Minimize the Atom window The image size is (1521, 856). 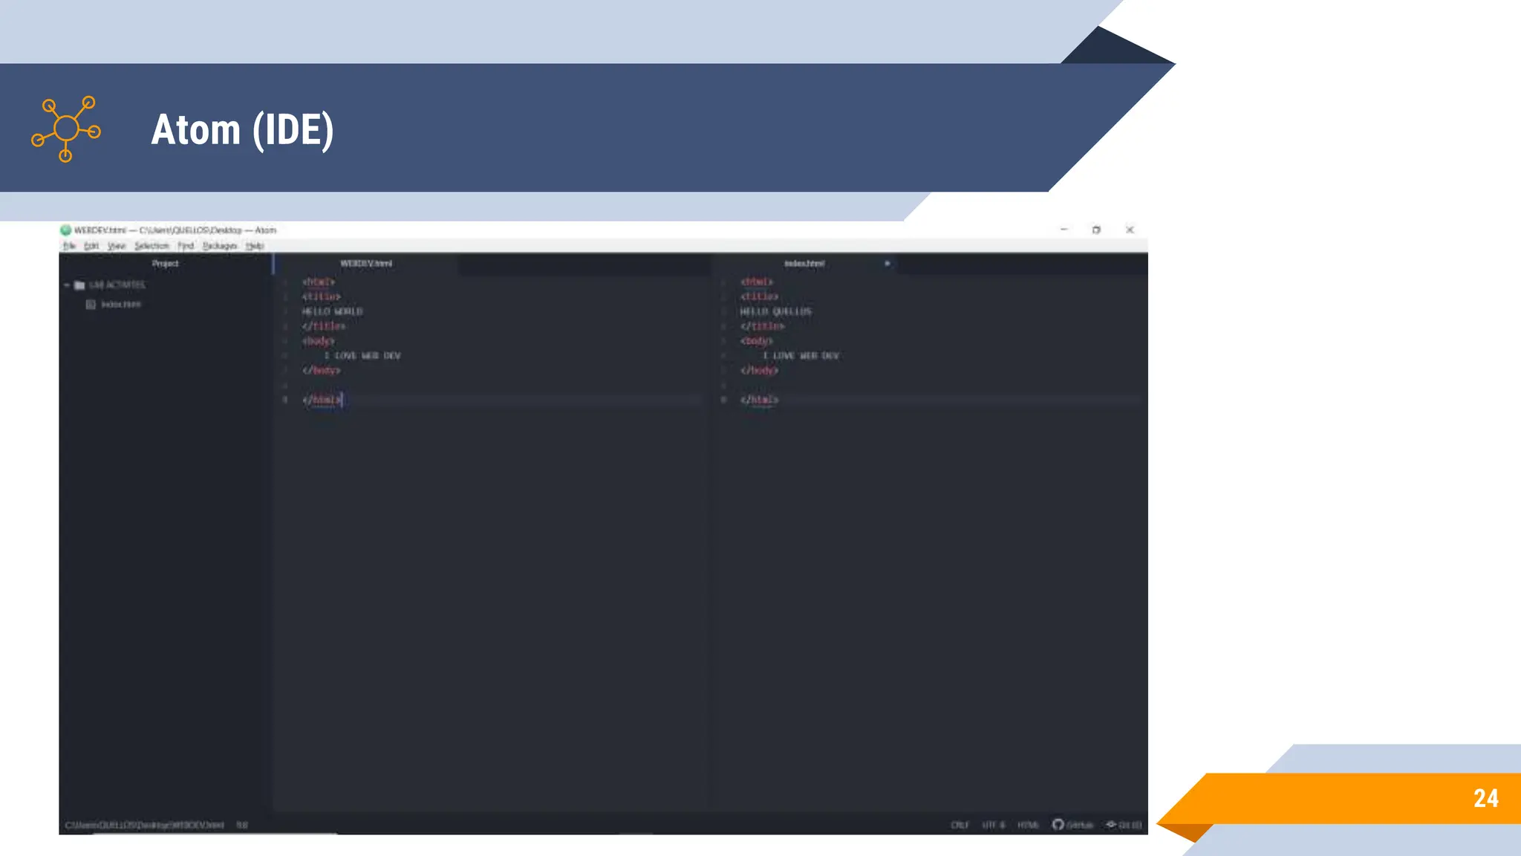[1064, 230]
